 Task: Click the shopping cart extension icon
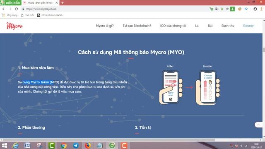[212, 9]
